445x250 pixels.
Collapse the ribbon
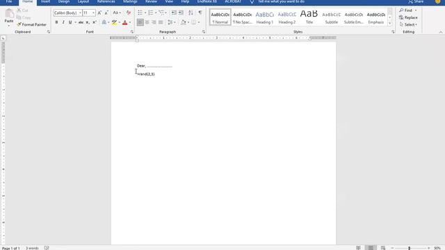tap(441, 33)
